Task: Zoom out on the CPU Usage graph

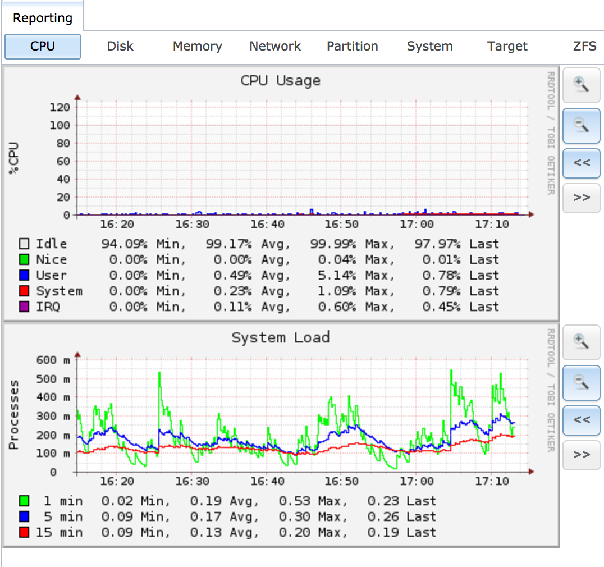Action: [x=582, y=126]
